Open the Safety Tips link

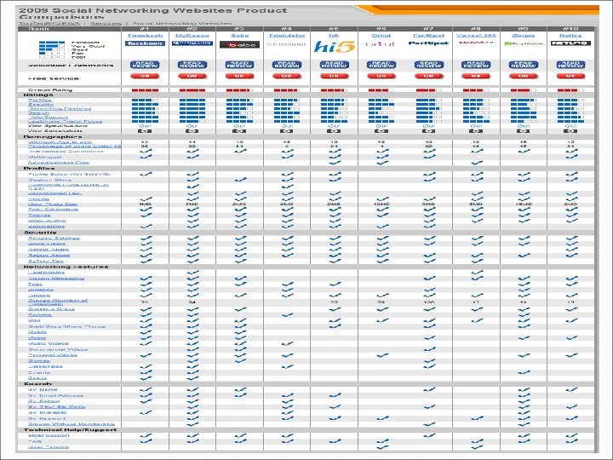pyautogui.click(x=46, y=261)
